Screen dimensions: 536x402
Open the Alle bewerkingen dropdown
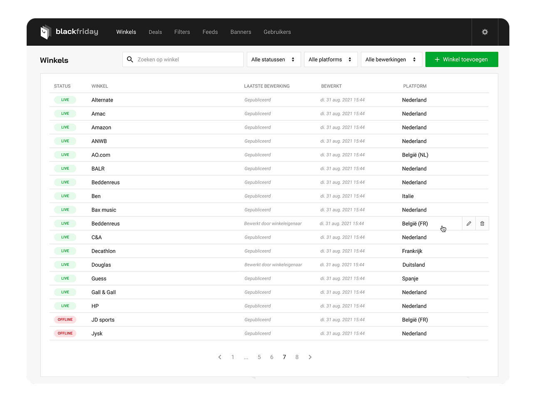(x=391, y=60)
